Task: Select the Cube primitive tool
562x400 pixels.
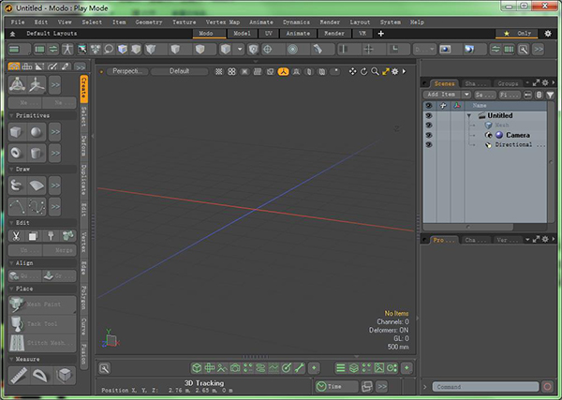Action: pos(17,132)
